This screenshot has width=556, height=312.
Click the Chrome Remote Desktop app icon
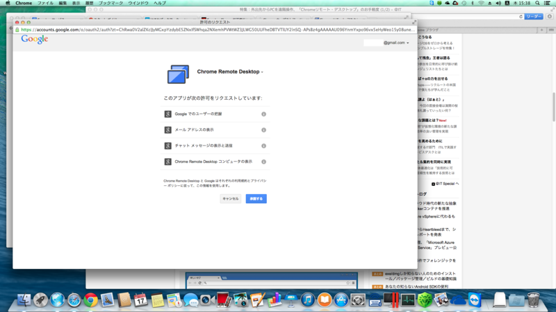point(178,74)
